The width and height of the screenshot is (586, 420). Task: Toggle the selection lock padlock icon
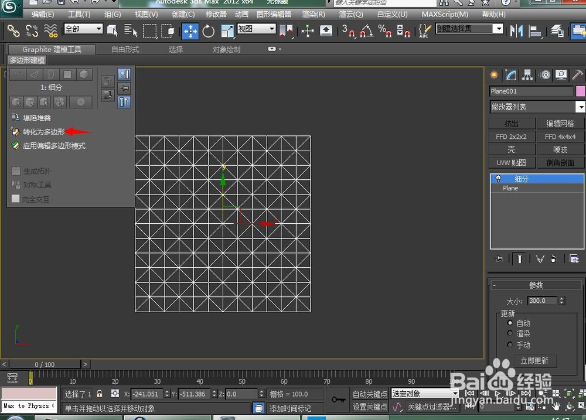(x=100, y=394)
